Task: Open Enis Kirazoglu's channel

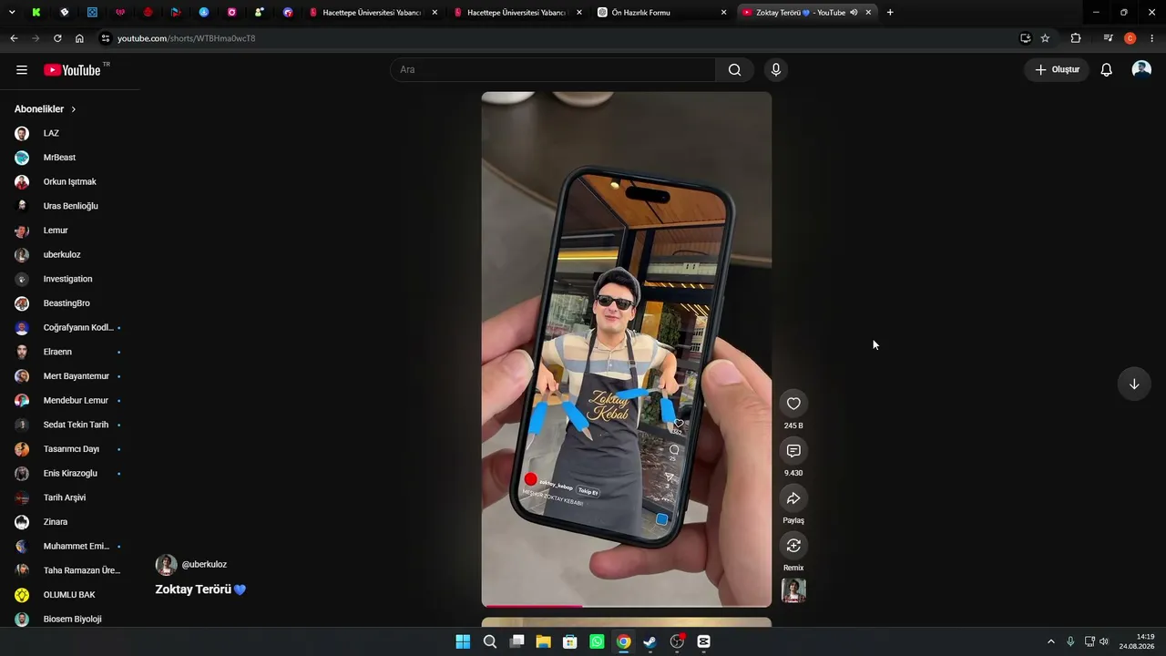Action: 69,474
